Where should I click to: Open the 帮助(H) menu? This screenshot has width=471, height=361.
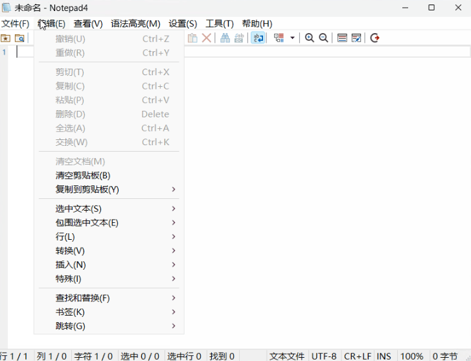(257, 23)
